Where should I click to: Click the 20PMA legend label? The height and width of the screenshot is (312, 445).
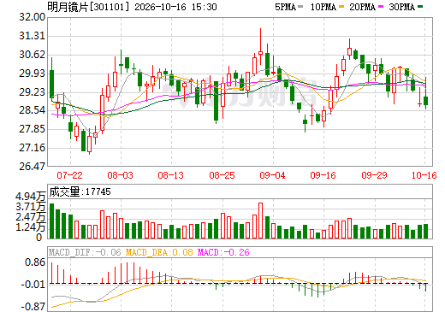(362, 7)
